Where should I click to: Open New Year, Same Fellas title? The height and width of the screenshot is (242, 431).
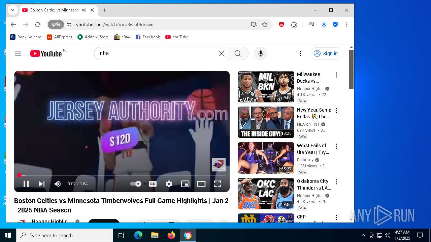pos(314,113)
